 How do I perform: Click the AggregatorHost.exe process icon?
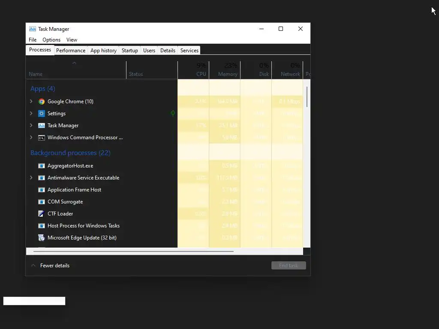tap(42, 166)
